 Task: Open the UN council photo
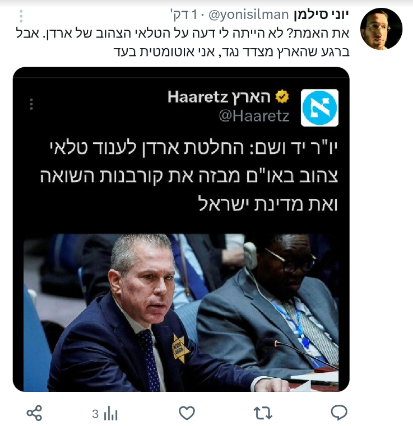click(181, 312)
